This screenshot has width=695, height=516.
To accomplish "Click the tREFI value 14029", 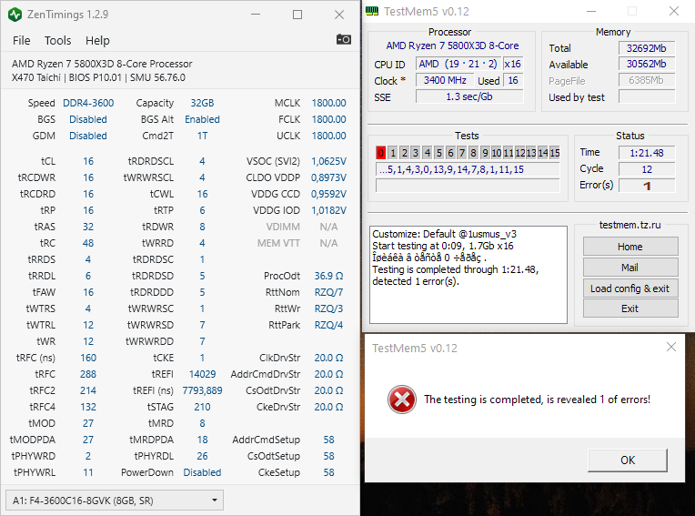I will pyautogui.click(x=202, y=374).
